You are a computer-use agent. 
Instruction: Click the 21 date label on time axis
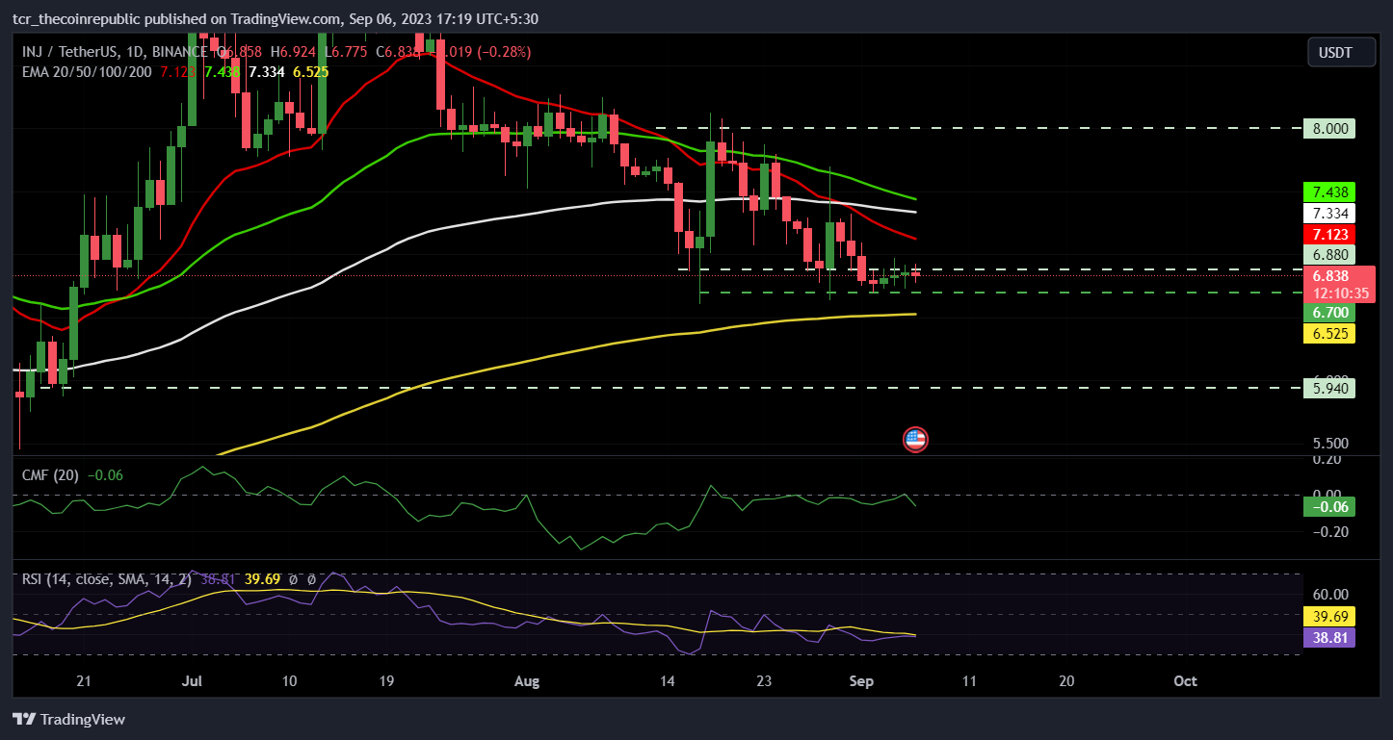pos(84,680)
